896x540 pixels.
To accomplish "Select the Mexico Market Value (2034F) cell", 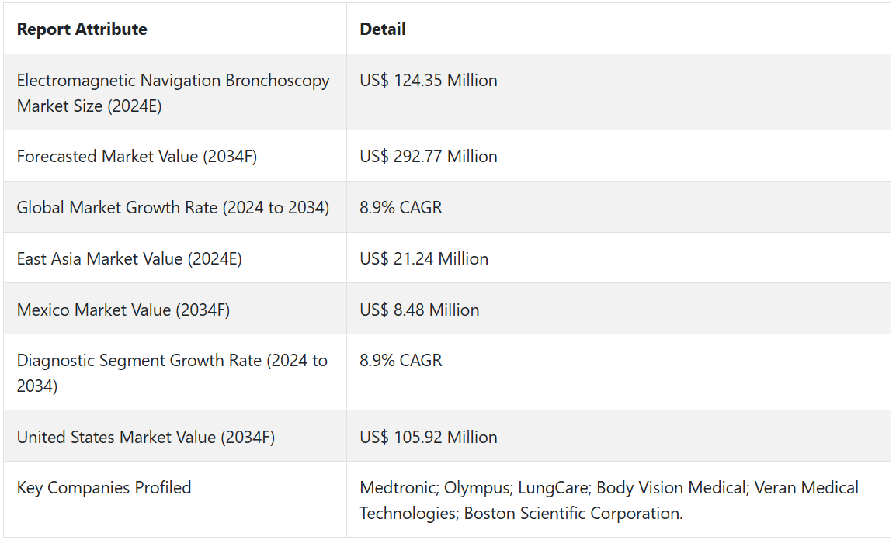I will [123, 310].
